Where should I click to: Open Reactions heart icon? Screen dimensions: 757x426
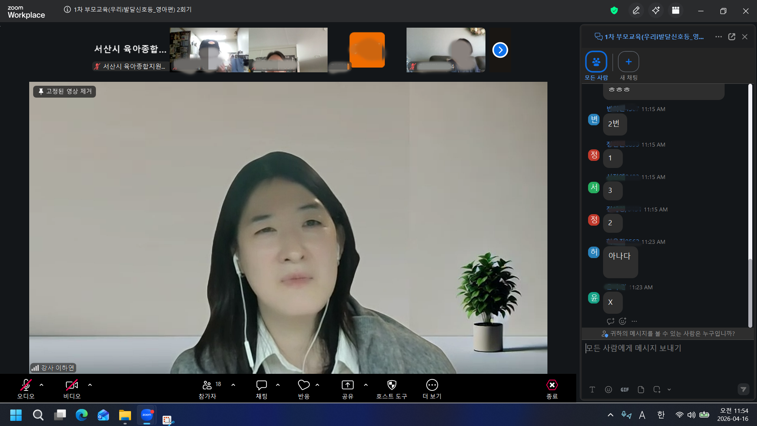(304, 385)
